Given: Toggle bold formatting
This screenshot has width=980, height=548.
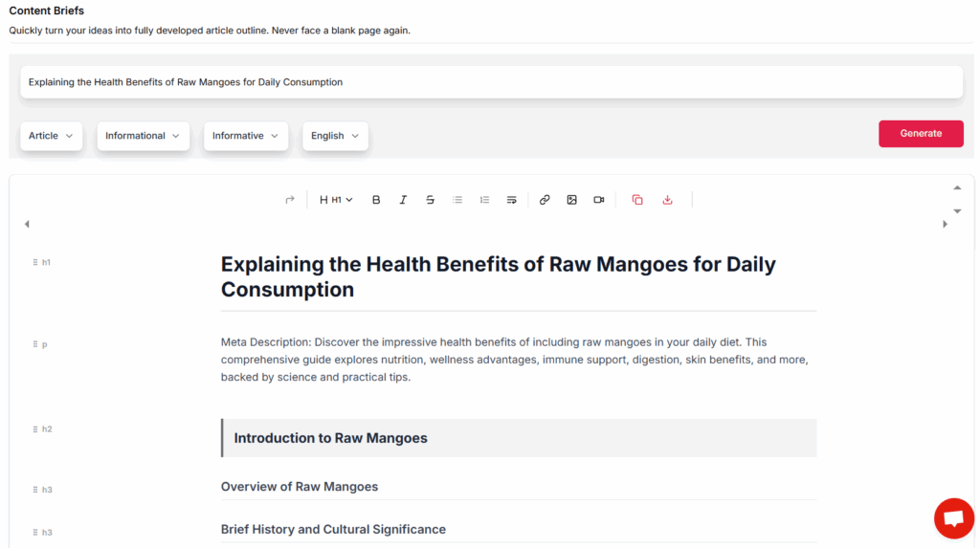Looking at the screenshot, I should coord(376,200).
